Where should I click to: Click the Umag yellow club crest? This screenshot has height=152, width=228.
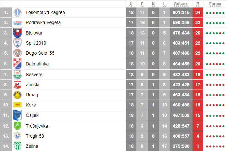17,95
